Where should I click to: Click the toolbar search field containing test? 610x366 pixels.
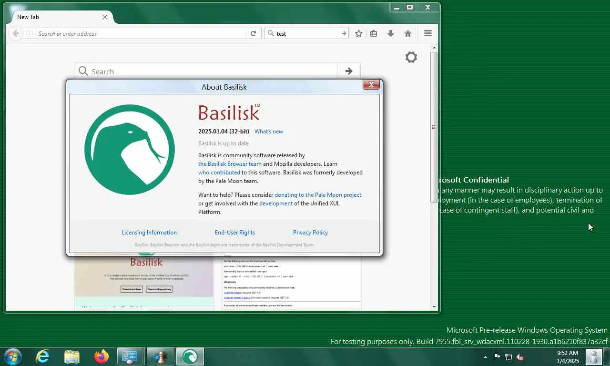(307, 33)
